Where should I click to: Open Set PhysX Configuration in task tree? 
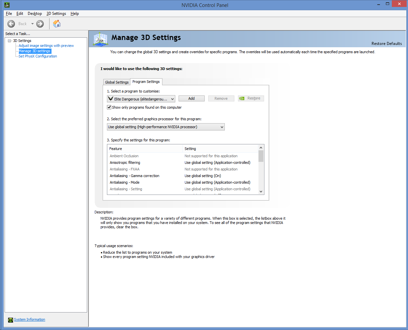(x=38, y=56)
